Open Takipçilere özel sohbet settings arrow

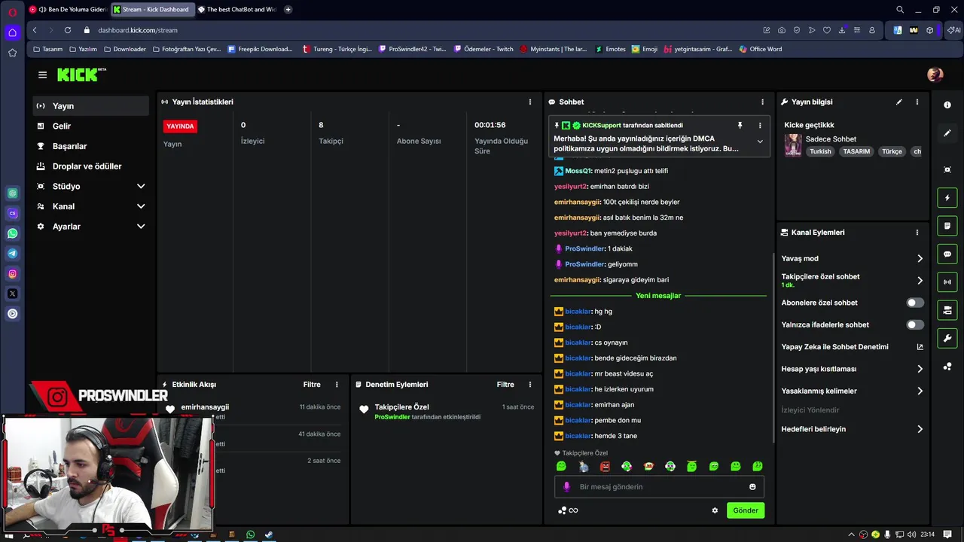pos(920,281)
